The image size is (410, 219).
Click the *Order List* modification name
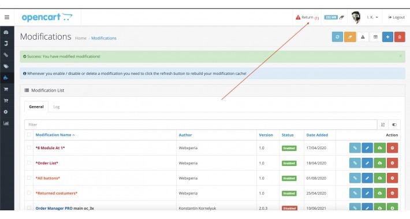point(47,163)
